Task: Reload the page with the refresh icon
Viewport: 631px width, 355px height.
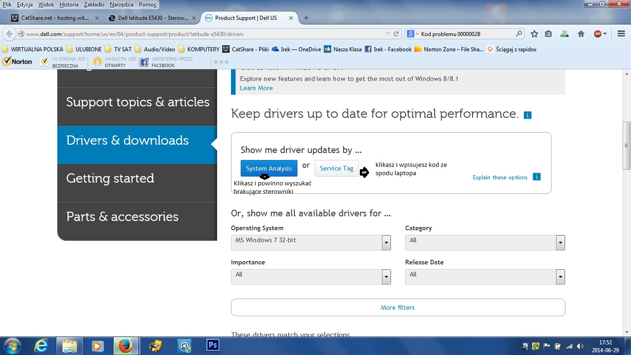Action: (396, 34)
